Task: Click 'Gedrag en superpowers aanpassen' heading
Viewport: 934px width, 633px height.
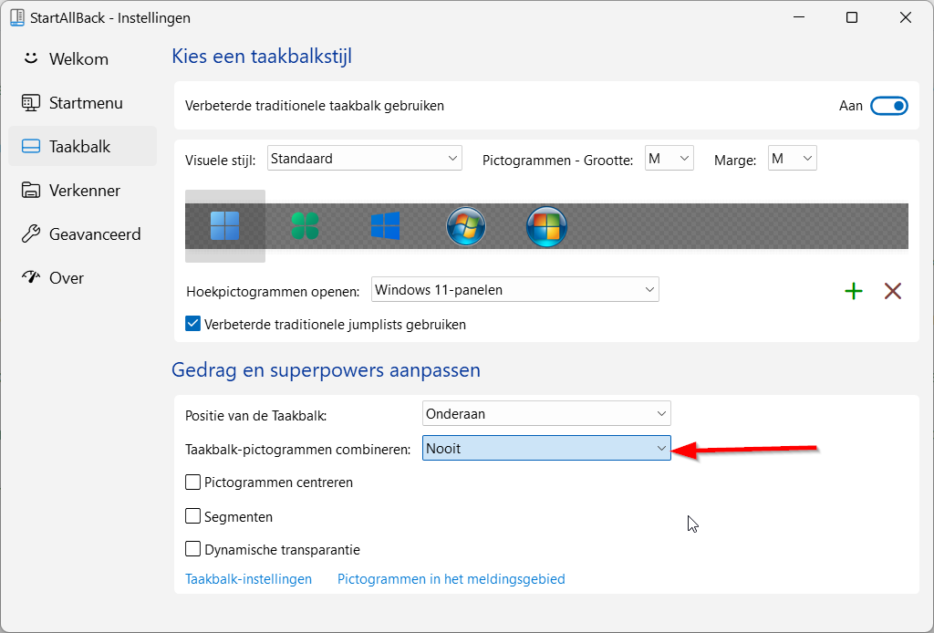Action: pos(326,369)
